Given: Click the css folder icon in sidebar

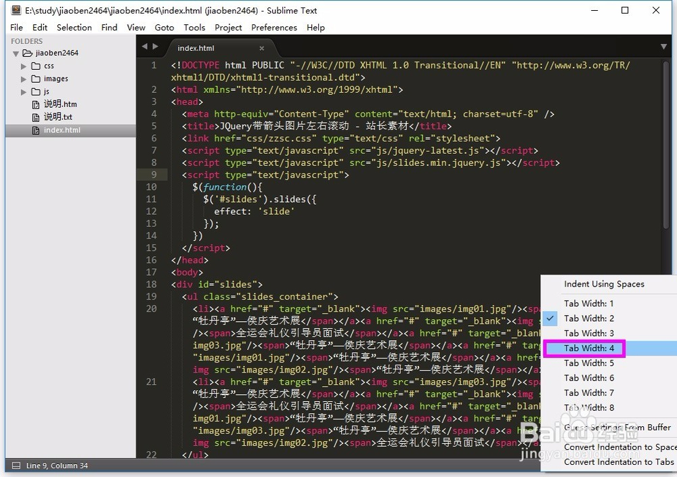Looking at the screenshot, I should pos(37,66).
